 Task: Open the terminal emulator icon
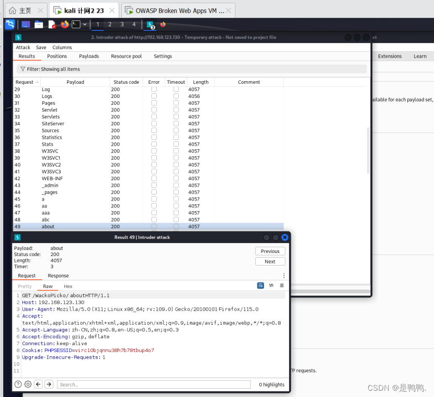76,25
